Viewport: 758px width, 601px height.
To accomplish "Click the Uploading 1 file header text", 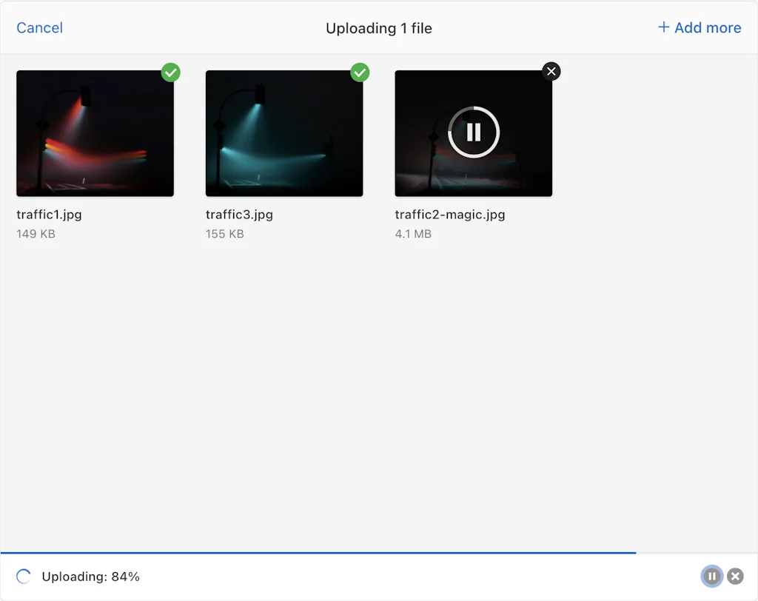I will pyautogui.click(x=379, y=27).
